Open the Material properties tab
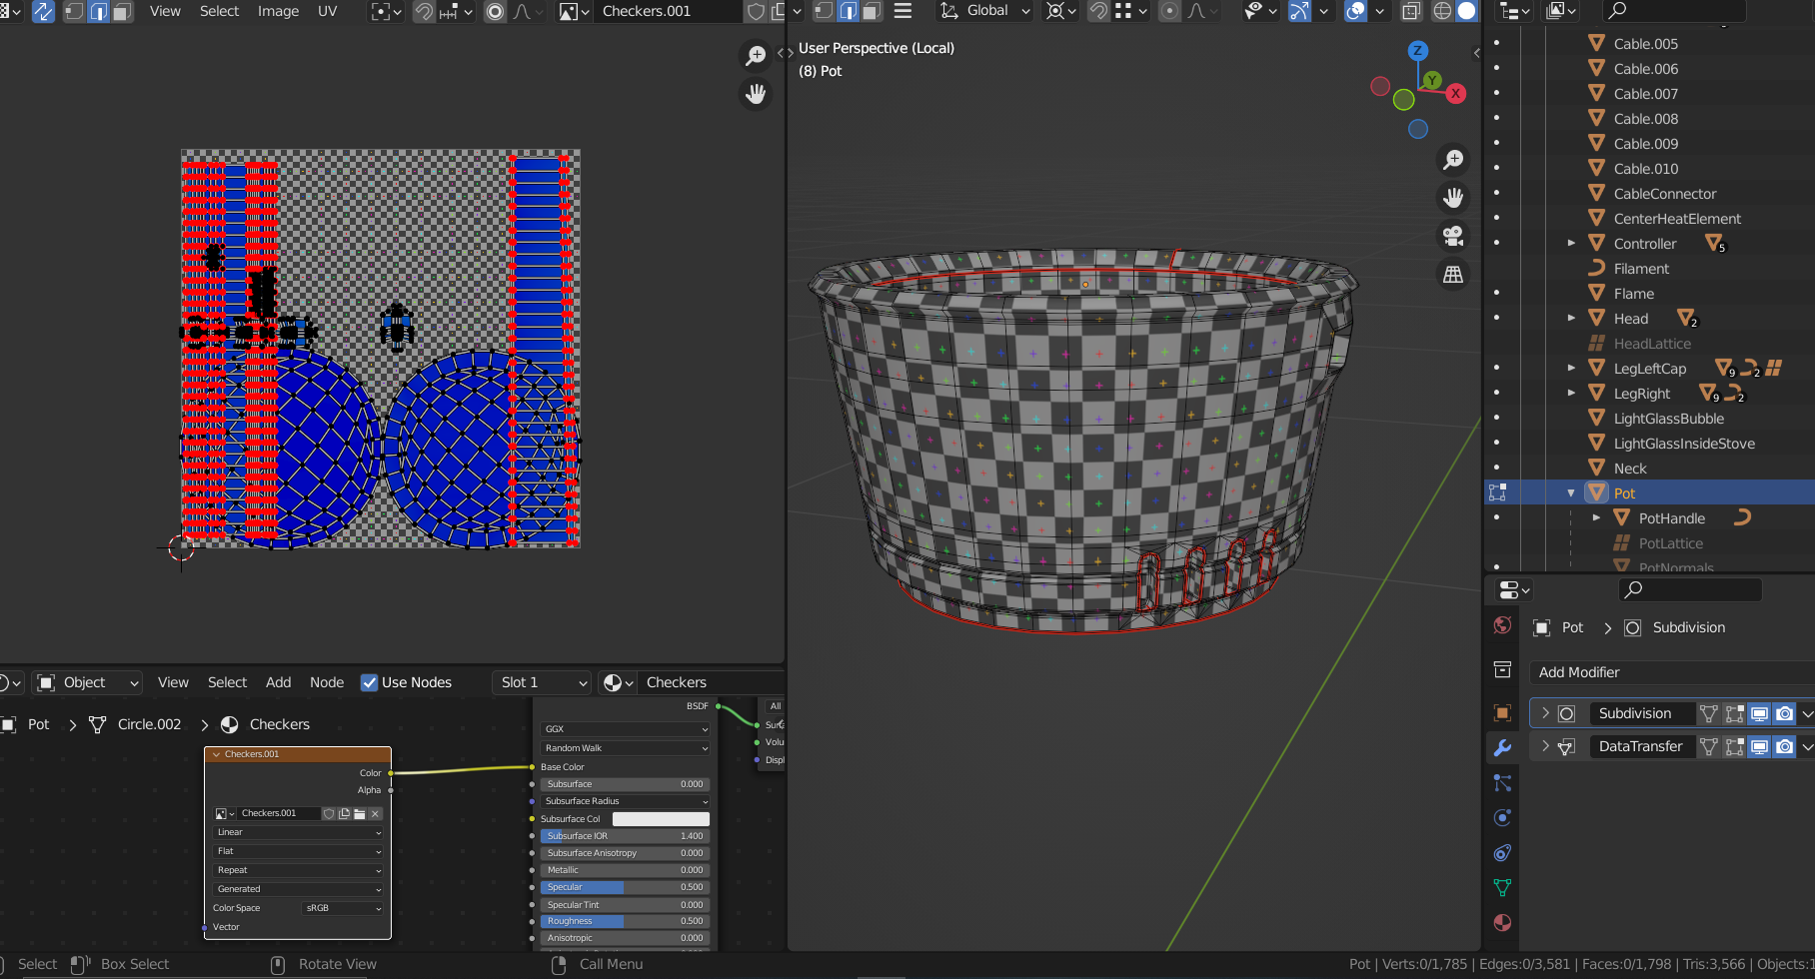1815x979 pixels. [1502, 922]
